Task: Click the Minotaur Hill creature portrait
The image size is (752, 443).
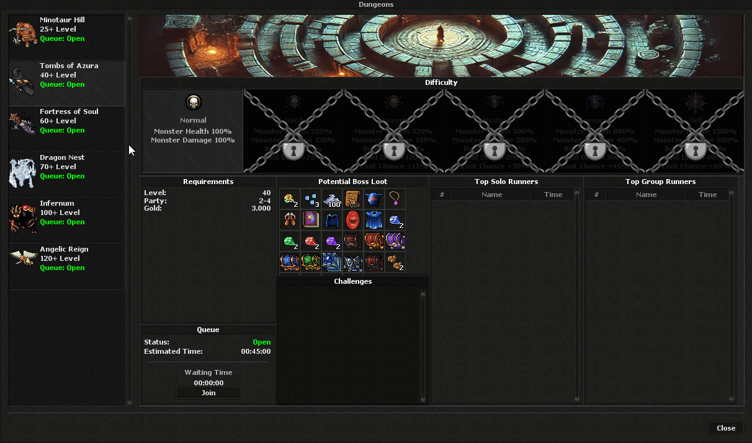Action: tap(24, 33)
